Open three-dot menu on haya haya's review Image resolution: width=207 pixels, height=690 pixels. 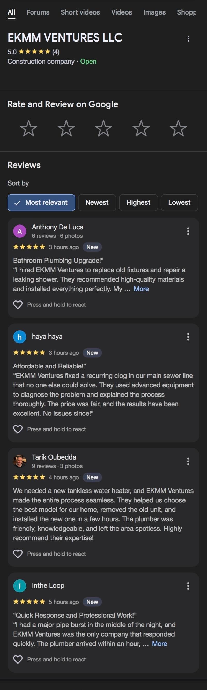(188, 337)
